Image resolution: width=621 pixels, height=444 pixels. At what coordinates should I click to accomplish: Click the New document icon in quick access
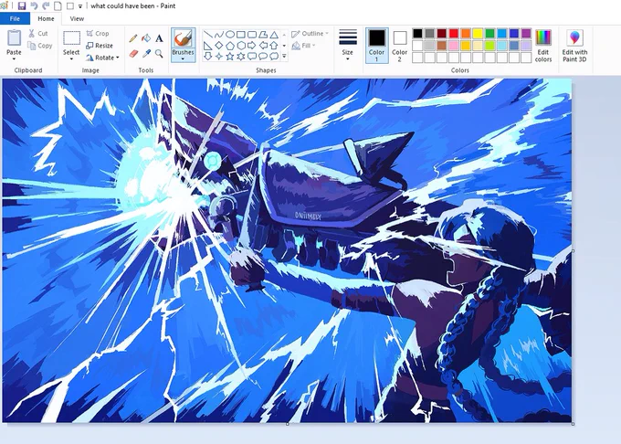click(x=58, y=6)
